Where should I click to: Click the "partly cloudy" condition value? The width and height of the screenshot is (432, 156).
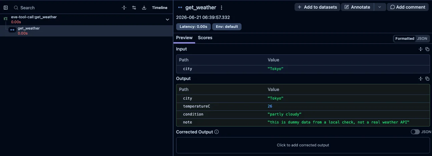click(x=285, y=114)
